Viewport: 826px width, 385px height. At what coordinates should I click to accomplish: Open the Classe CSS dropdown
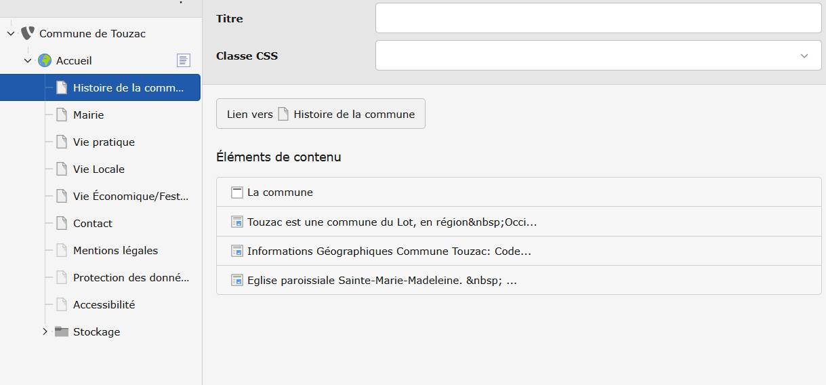point(598,56)
